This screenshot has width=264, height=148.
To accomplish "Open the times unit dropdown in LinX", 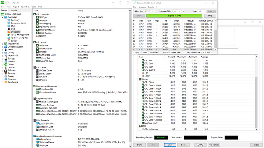I will (212, 11).
